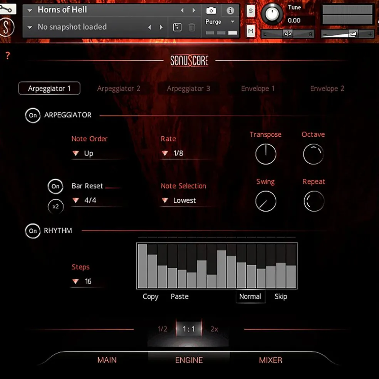Open the Bar Reset 4/4 dropdown
This screenshot has height=379, width=379.
click(97, 200)
